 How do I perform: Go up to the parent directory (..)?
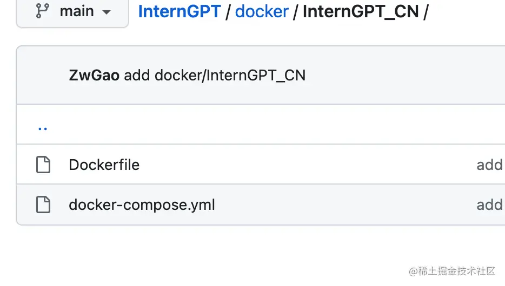[x=43, y=128]
